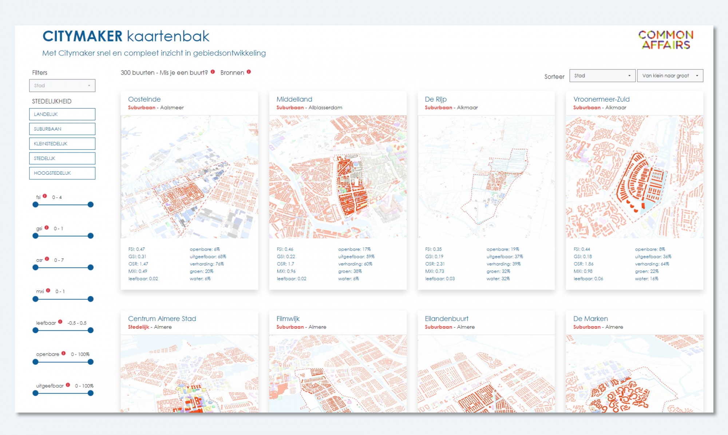This screenshot has height=435, width=728.
Task: Click the openbare slider right handle
Action: point(91,362)
